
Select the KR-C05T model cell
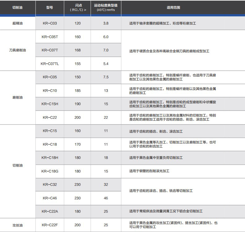50,37
